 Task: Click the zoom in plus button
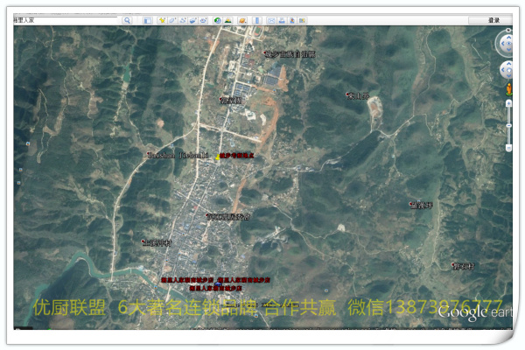[x=508, y=103]
